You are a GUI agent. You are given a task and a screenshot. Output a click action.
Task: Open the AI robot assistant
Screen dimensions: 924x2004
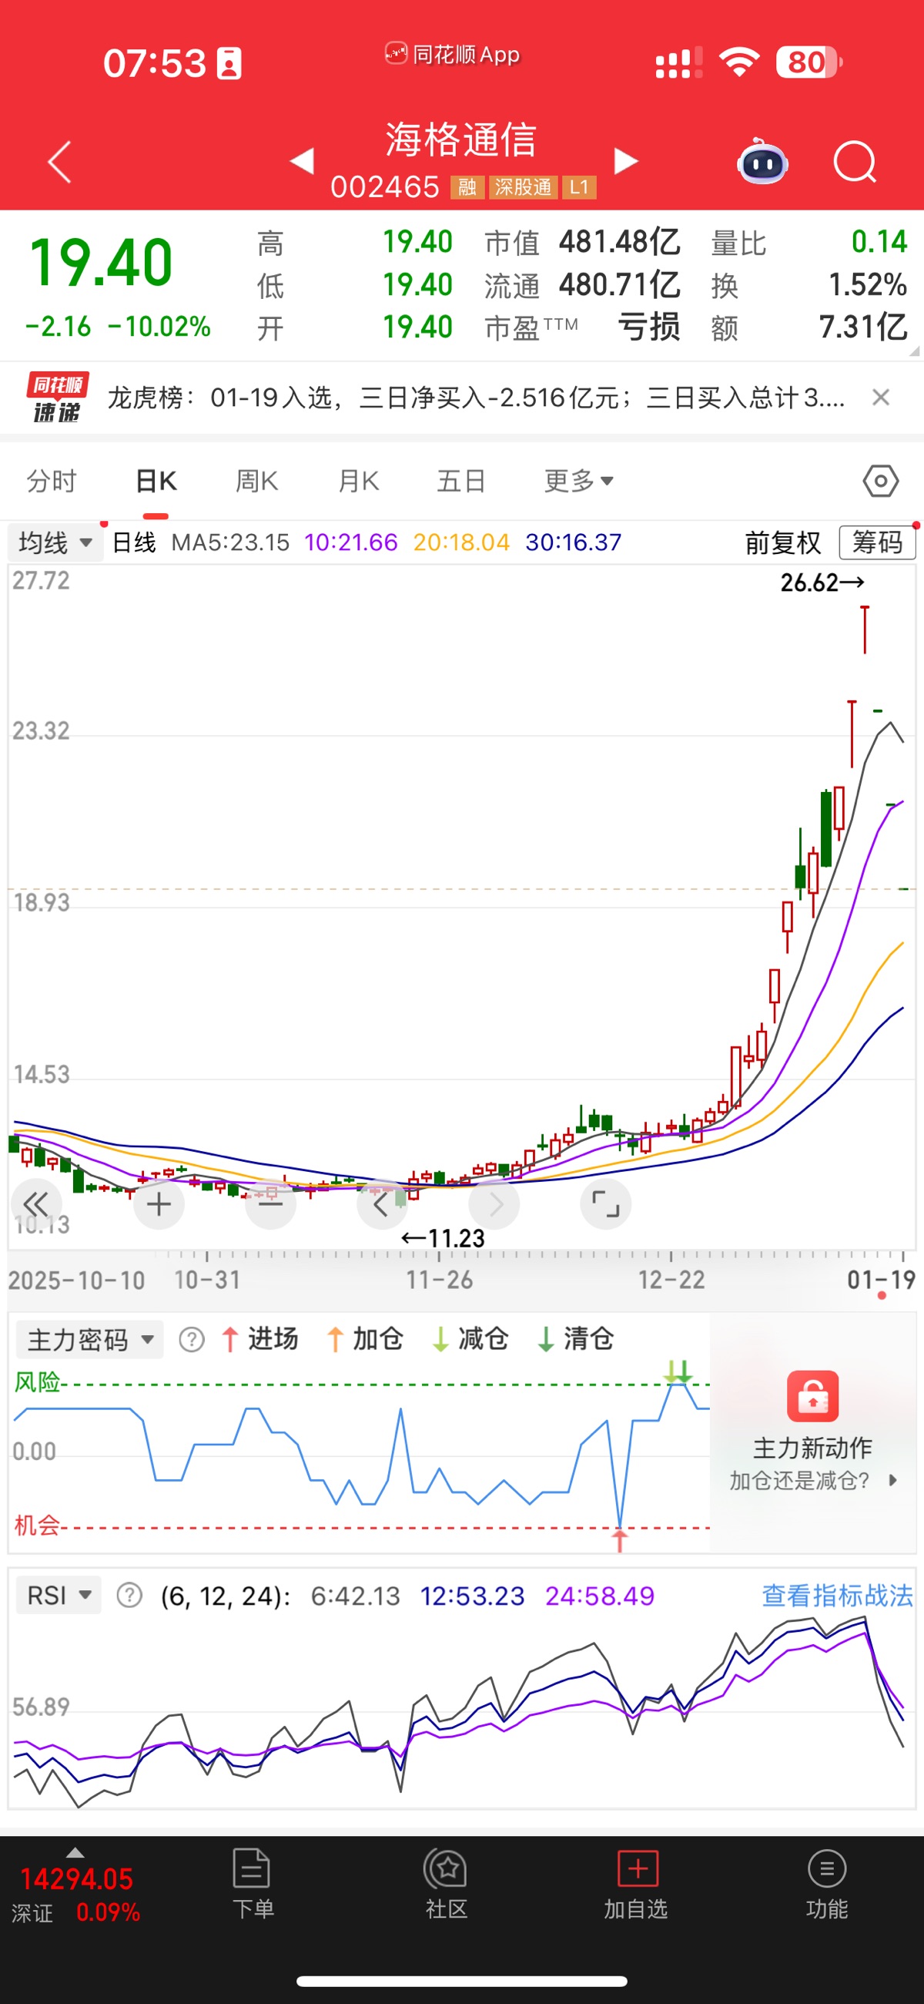pyautogui.click(x=762, y=161)
